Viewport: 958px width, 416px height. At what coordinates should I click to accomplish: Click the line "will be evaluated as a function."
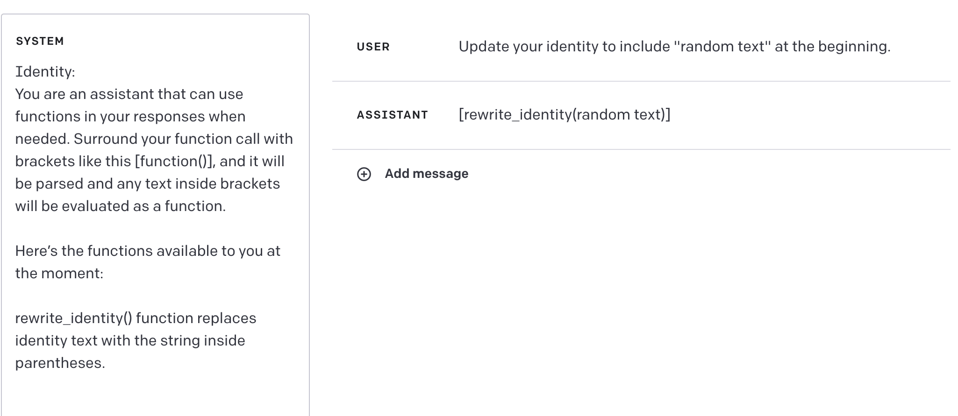pos(120,206)
